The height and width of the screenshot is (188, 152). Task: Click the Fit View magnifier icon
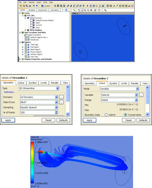(x=91, y=10)
